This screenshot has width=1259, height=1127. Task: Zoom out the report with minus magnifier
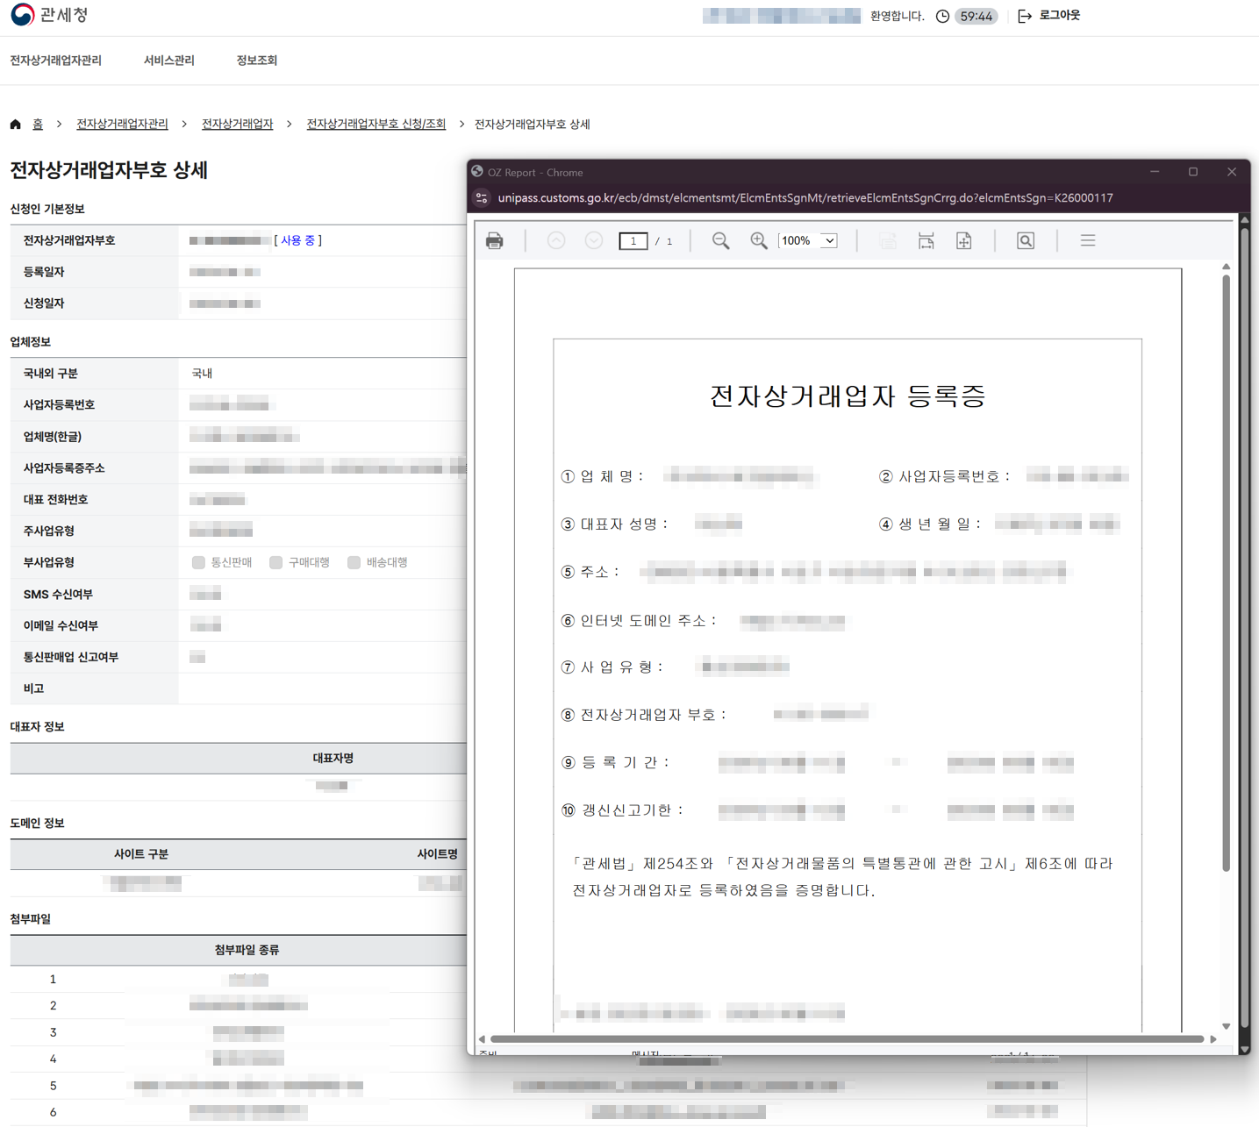pos(720,240)
